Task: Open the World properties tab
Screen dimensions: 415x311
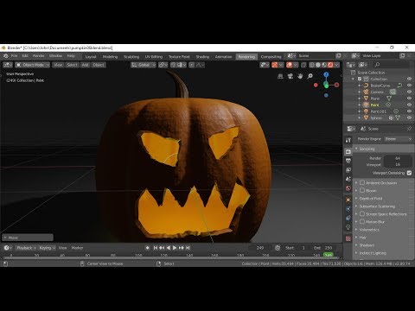Action: [x=348, y=188]
